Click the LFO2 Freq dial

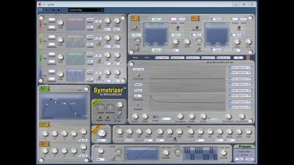118,152
